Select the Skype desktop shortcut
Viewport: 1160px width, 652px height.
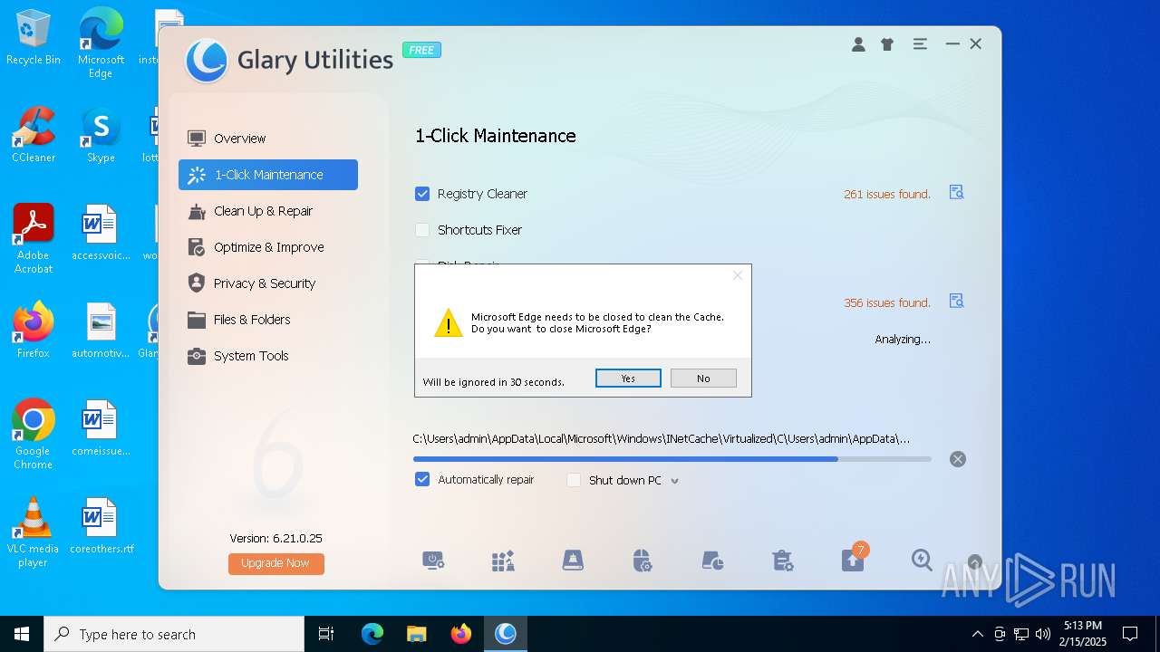(x=101, y=135)
